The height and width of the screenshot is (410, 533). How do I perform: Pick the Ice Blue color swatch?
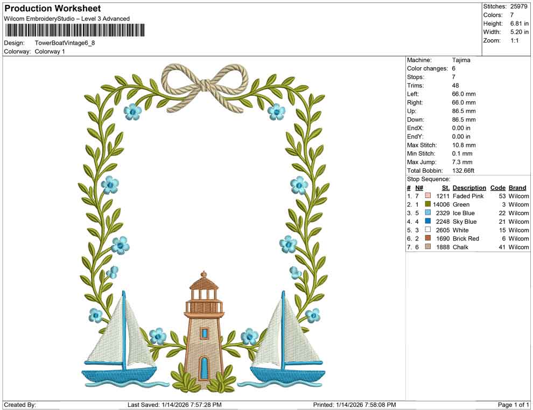pos(428,213)
